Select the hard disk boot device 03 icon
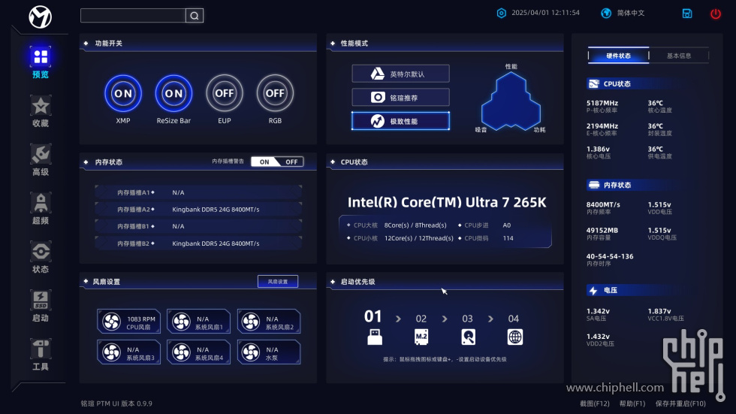This screenshot has height=414, width=736. tap(468, 337)
